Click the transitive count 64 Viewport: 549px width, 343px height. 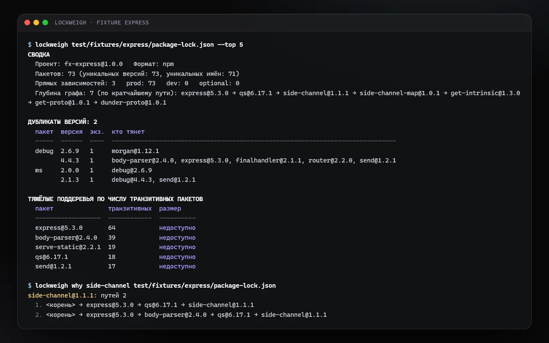click(x=112, y=228)
